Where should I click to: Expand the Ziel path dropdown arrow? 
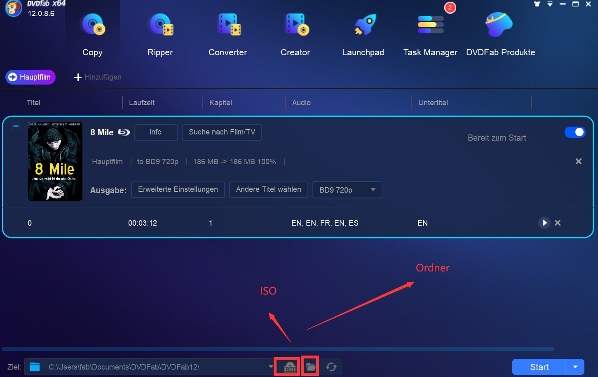tap(271, 367)
